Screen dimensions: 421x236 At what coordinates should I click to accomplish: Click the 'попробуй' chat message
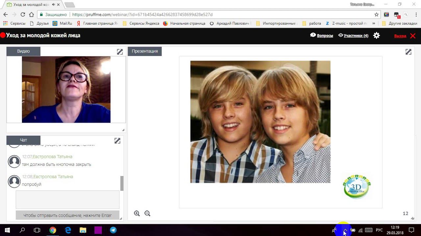32,185
